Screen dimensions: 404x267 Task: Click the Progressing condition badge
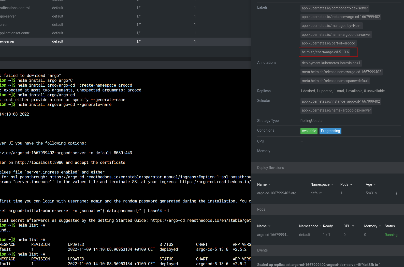pyautogui.click(x=330, y=131)
